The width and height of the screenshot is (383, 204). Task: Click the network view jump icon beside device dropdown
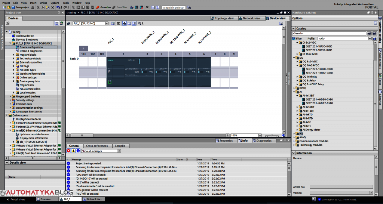[x=68, y=23]
